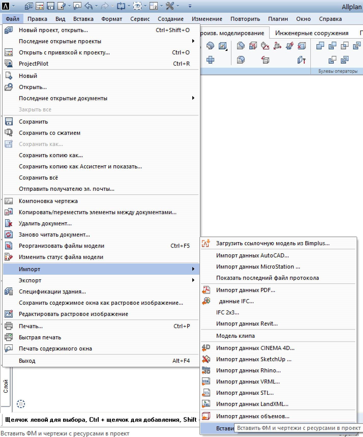Image resolution: width=363 pixels, height=437 pixels.
Task: Choose Импорт данных LandXML... entry
Action: click(278, 404)
